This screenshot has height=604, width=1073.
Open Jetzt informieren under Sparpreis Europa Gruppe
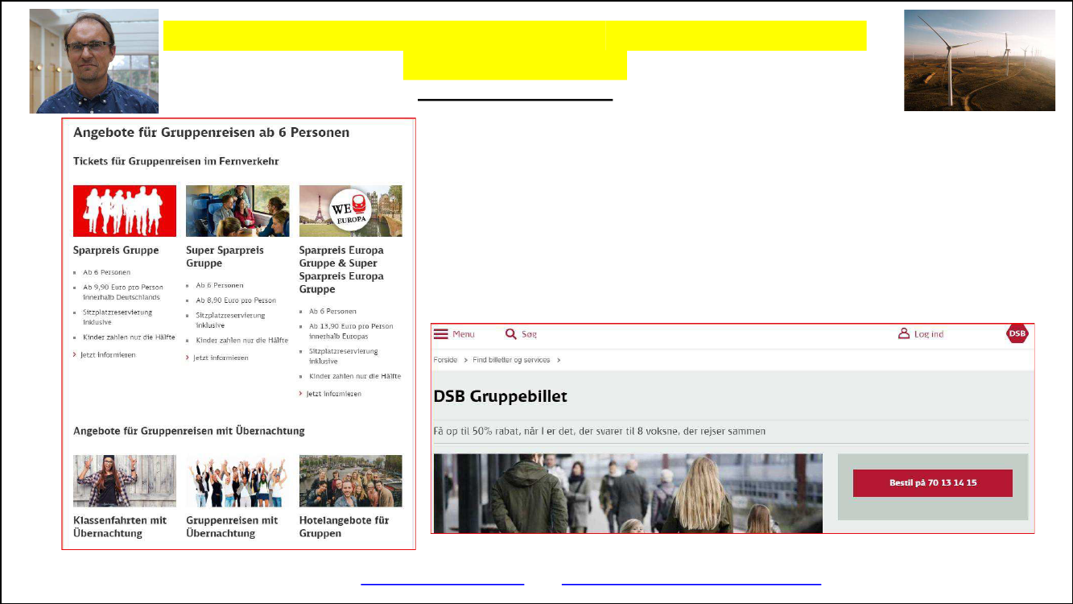pos(333,394)
